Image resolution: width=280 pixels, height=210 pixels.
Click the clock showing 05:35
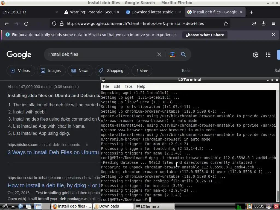click(259, 206)
